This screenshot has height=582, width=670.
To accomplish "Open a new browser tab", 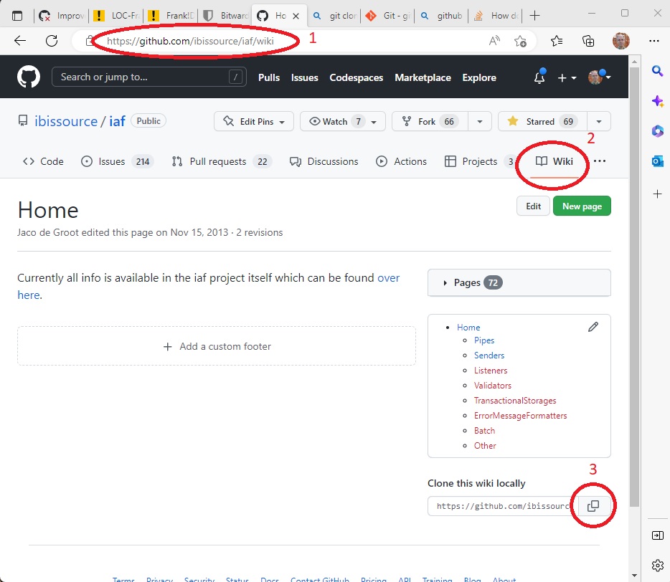I will (534, 16).
